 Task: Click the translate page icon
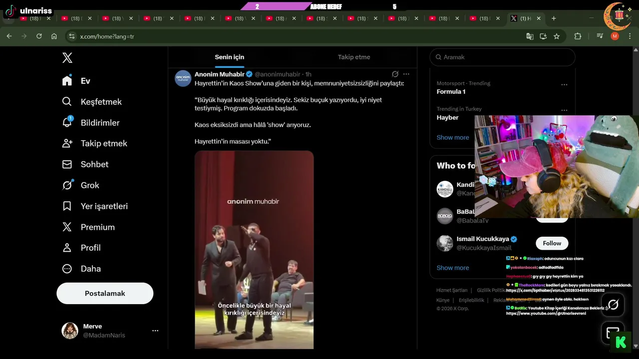click(530, 36)
